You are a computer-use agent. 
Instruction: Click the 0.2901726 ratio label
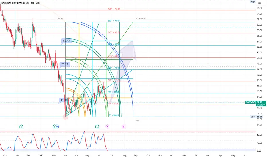pyautogui.click(x=140, y=18)
